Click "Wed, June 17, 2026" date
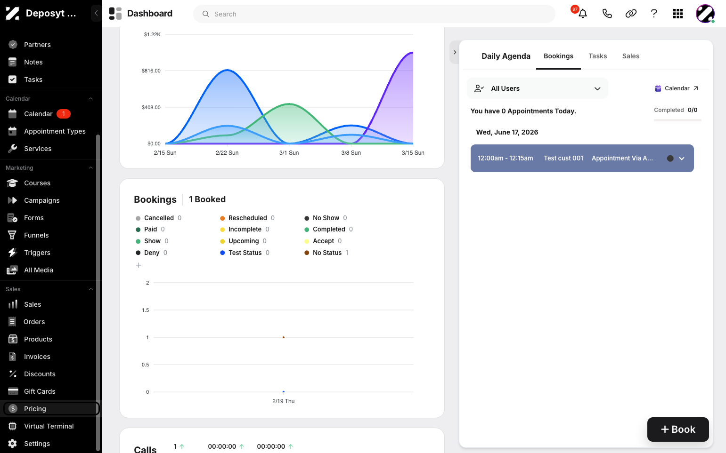726x453 pixels. pyautogui.click(x=507, y=132)
